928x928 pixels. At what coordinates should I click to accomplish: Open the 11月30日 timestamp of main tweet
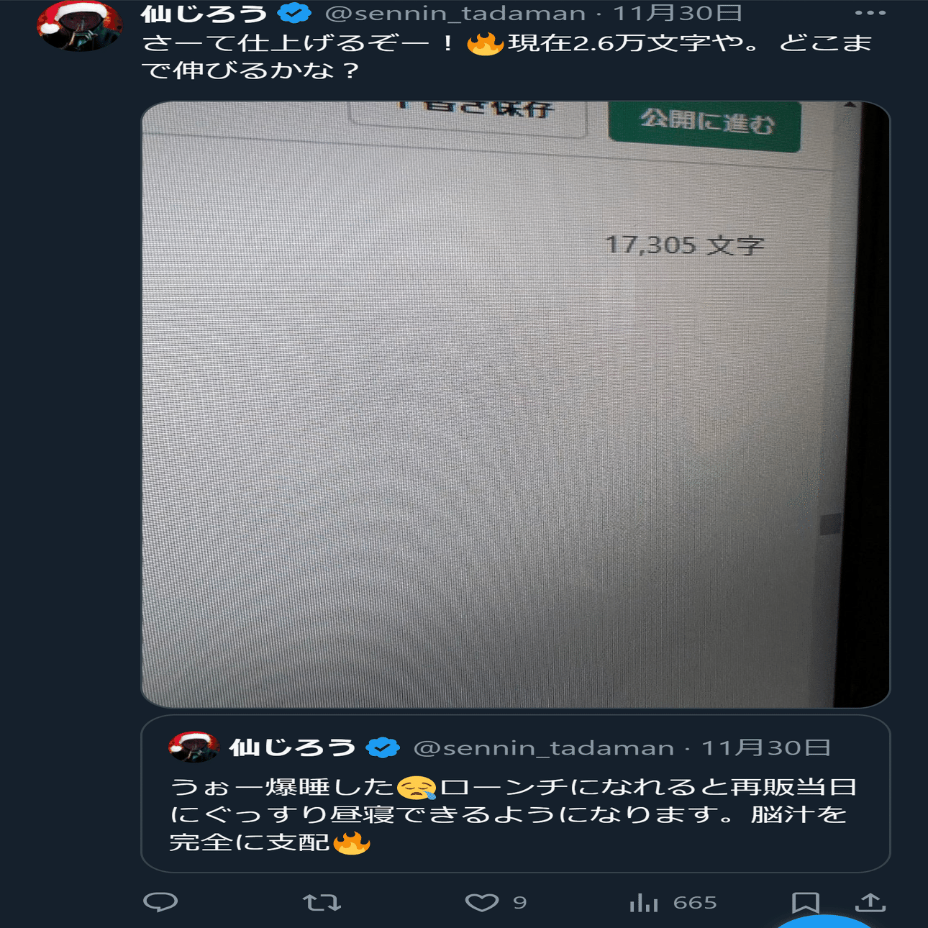coord(677,13)
